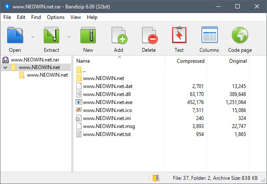Click the .ini file settings icon
Viewport: 267px width, 184px height.
[x=78, y=118]
